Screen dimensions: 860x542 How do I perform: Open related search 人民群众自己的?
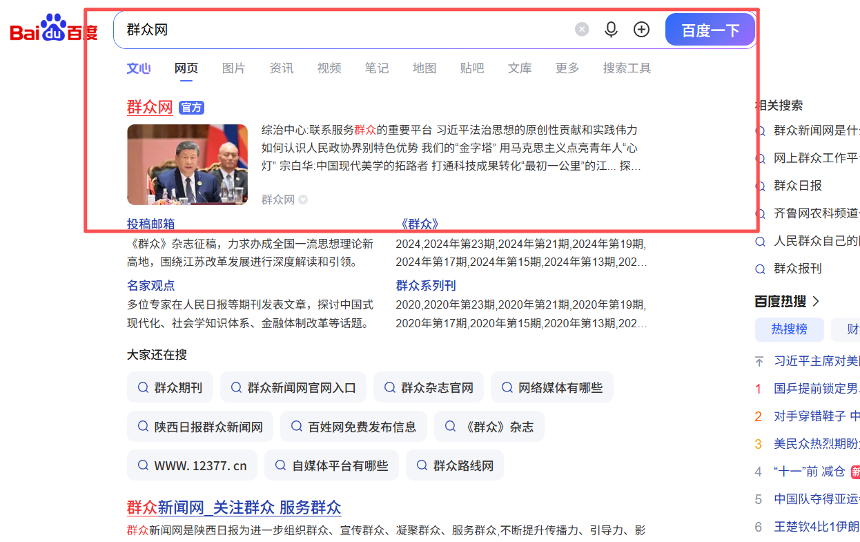817,241
